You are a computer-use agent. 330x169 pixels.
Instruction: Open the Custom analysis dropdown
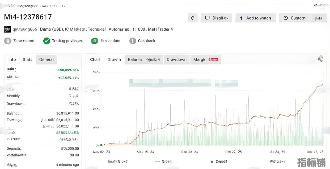click(x=303, y=18)
